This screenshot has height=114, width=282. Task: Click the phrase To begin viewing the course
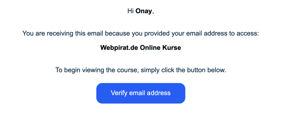(x=97, y=70)
